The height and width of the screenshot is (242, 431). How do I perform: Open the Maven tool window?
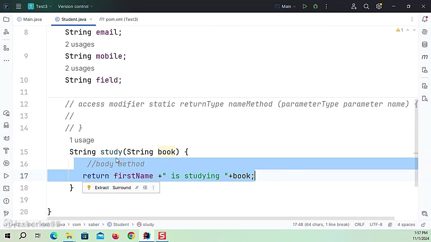[425, 57]
